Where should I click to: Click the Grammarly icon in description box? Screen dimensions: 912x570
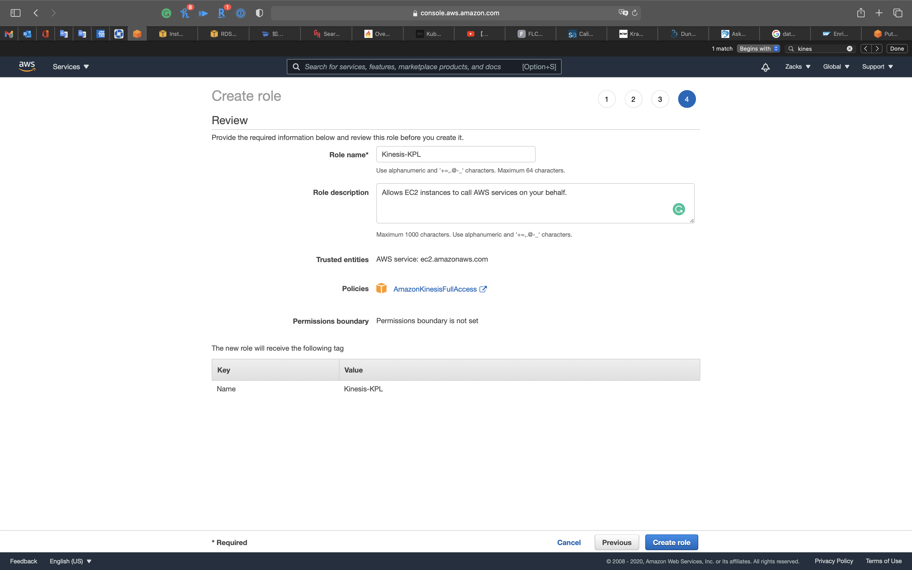pos(678,209)
